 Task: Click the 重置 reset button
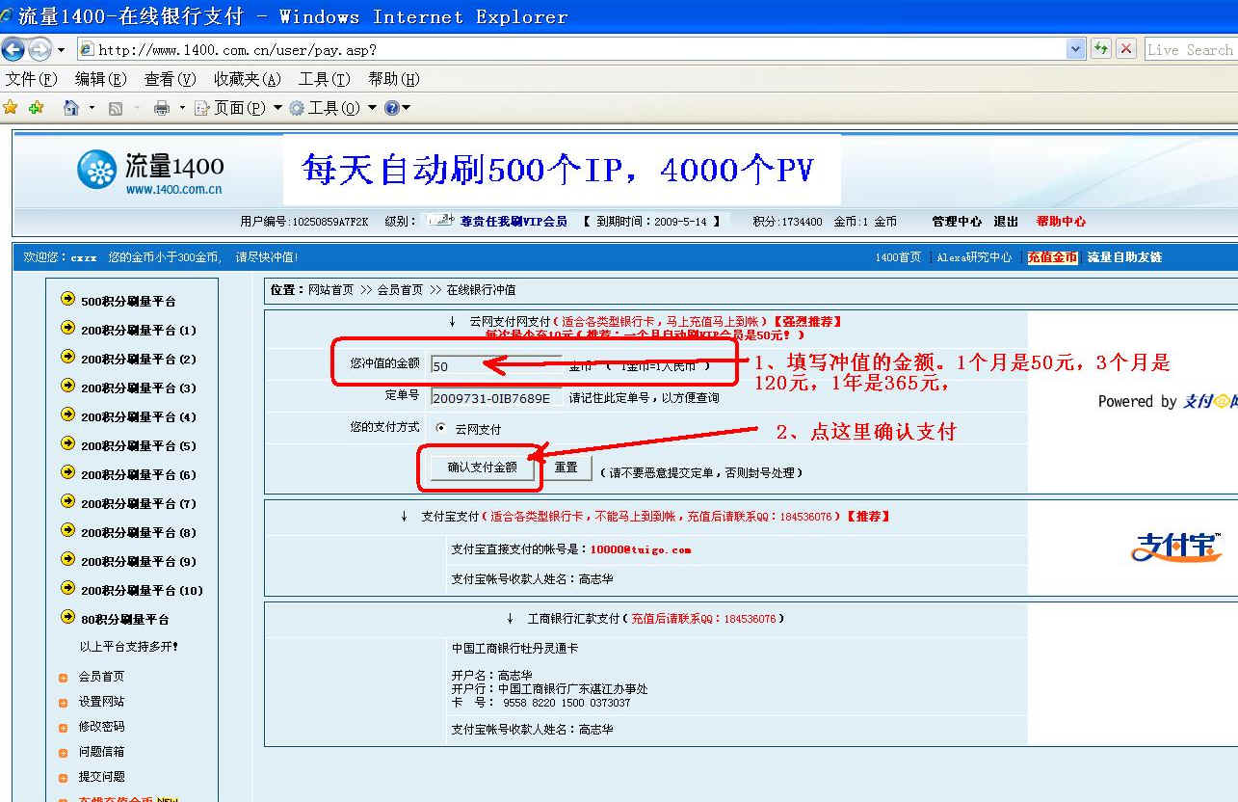click(566, 468)
